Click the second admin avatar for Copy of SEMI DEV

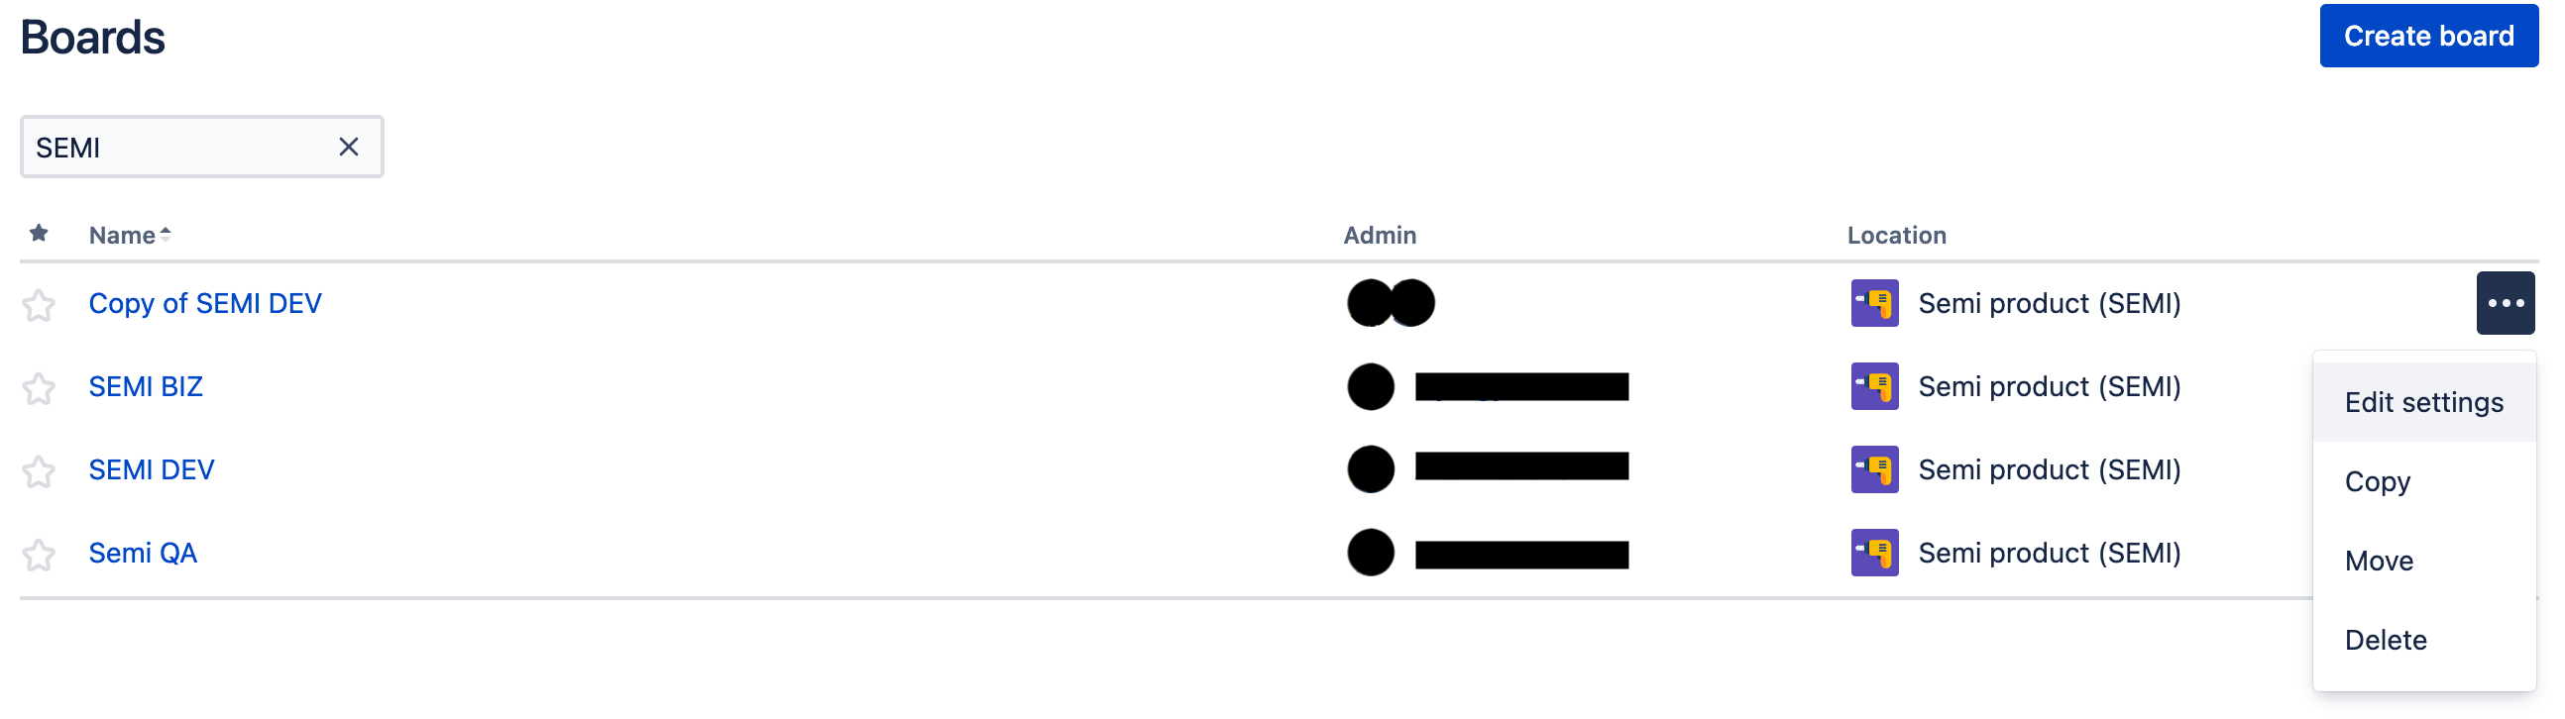pos(1412,302)
